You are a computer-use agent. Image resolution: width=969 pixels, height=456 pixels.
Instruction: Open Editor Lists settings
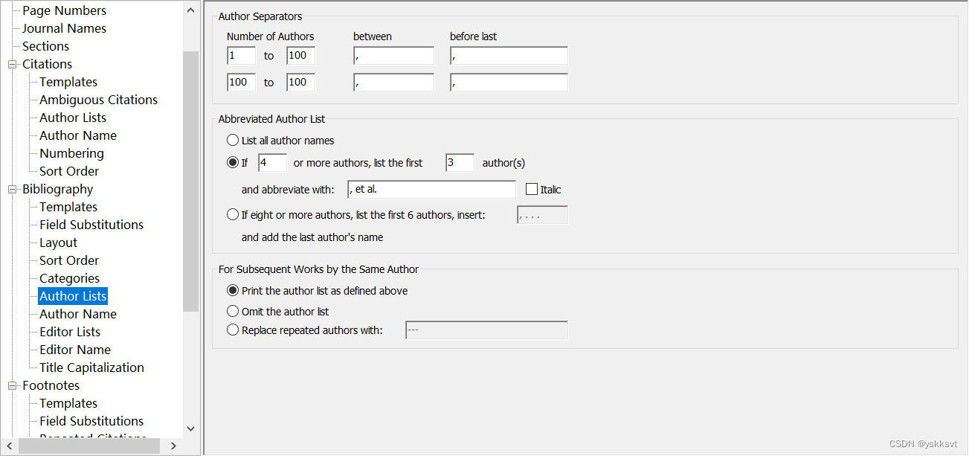[x=70, y=332]
